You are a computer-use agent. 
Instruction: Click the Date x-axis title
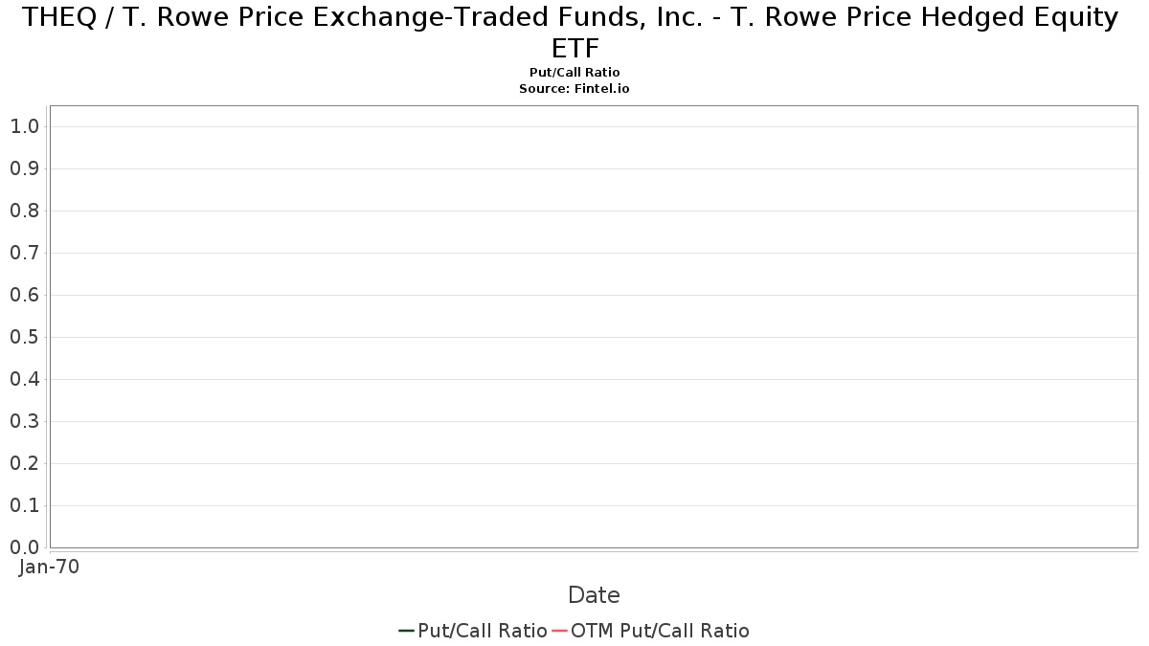point(594,595)
